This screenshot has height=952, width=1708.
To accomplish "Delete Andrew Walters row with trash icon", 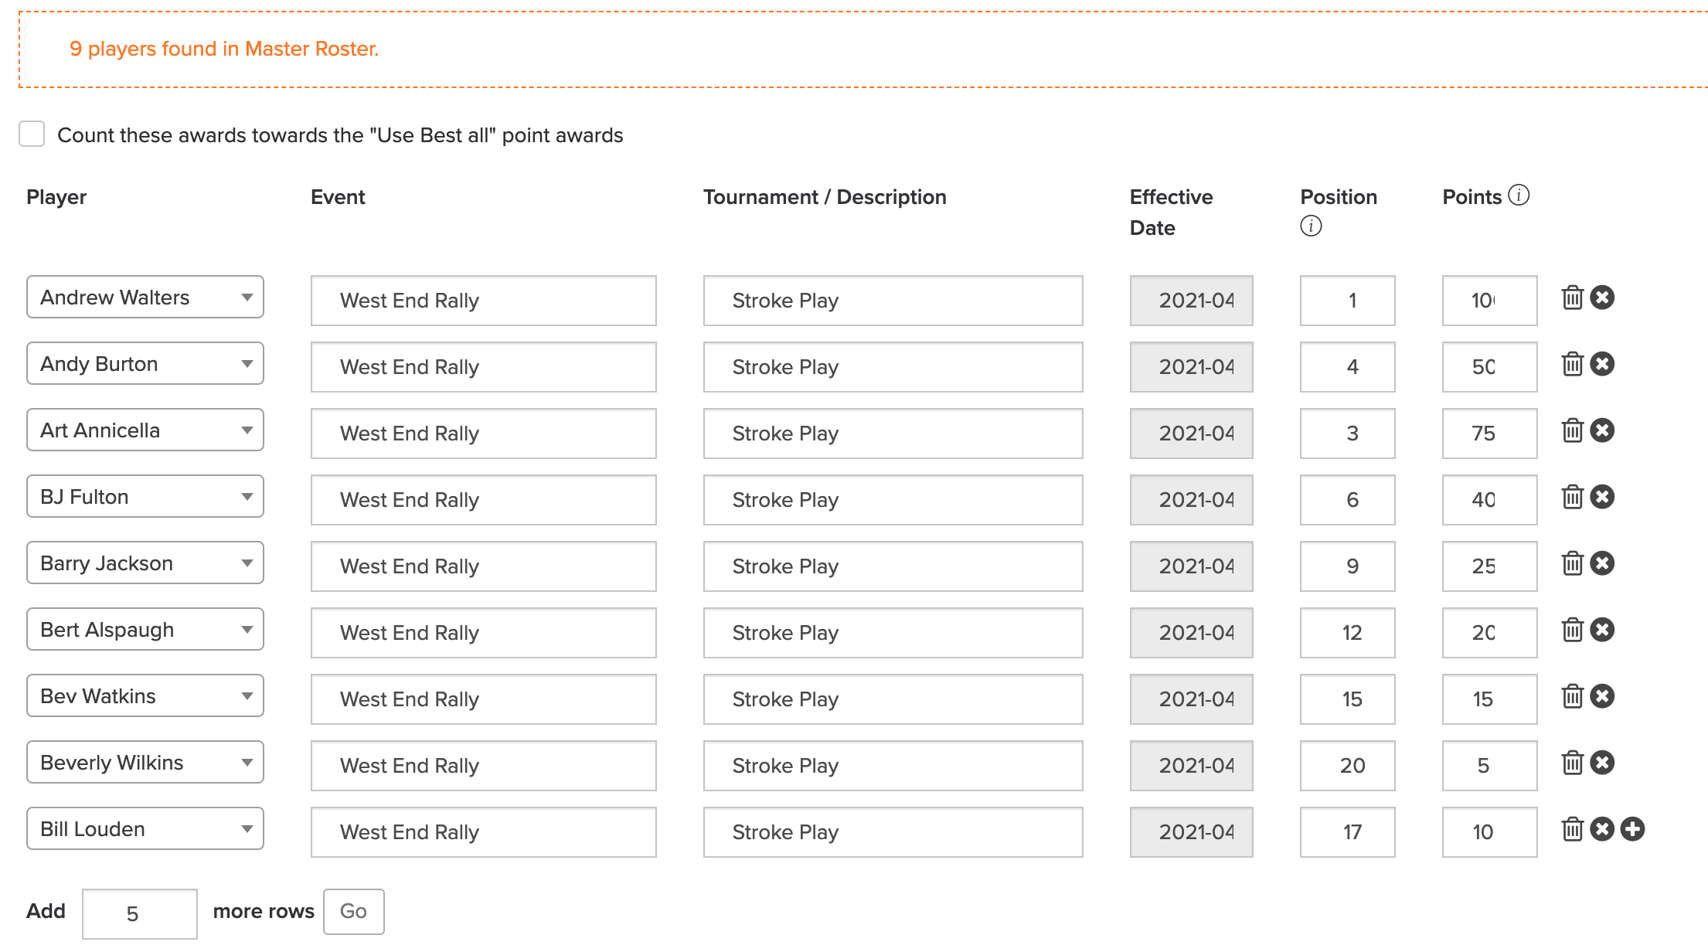I will point(1572,297).
